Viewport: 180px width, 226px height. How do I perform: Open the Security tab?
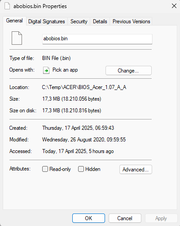79,21
